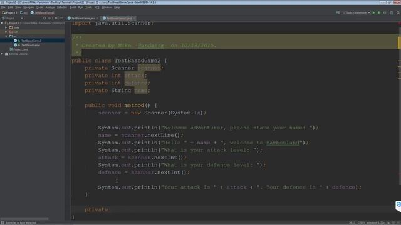Viewport: 401px width, 225px height.
Task: Open the View menu
Action: pos(18,7)
